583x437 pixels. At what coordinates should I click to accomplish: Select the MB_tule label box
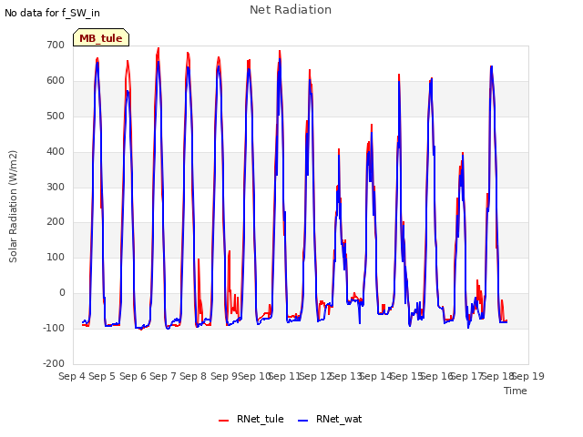(x=101, y=37)
